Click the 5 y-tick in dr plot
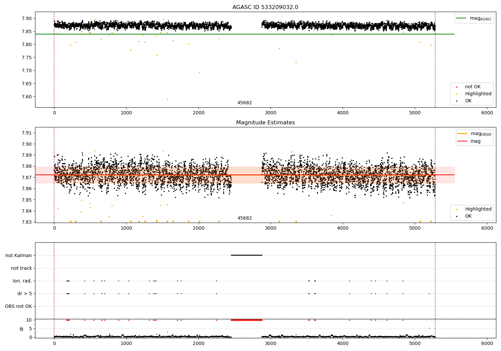The image size is (501, 351). coord(30,329)
